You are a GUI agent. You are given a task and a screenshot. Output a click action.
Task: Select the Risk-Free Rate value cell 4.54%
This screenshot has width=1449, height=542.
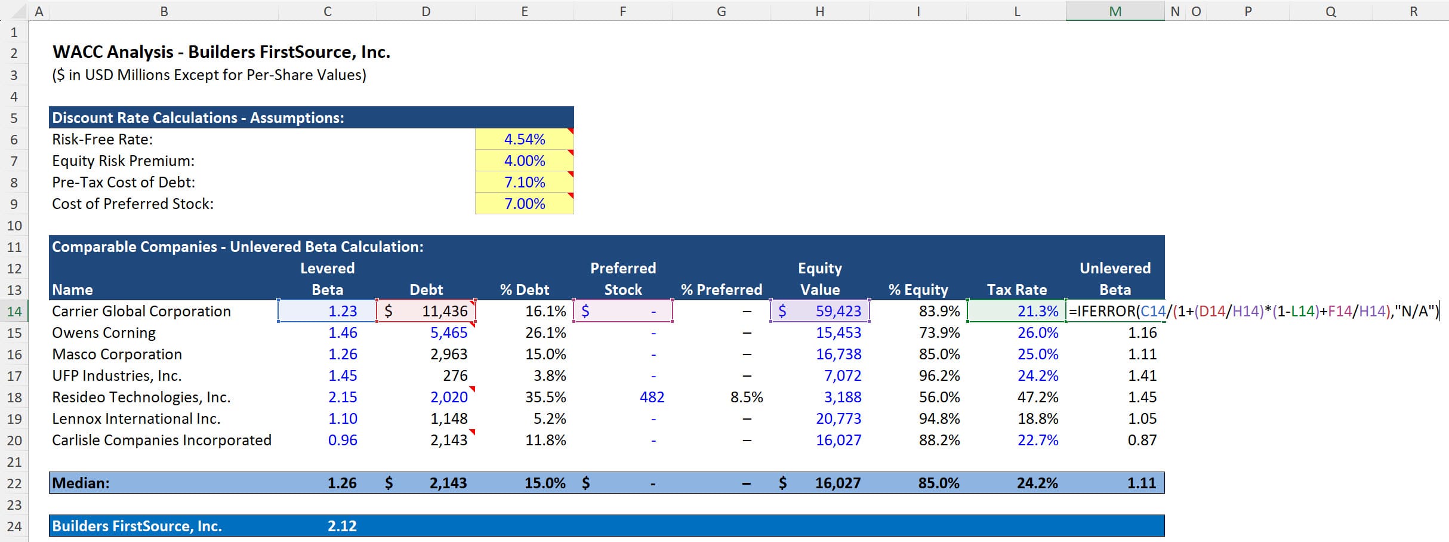(524, 138)
